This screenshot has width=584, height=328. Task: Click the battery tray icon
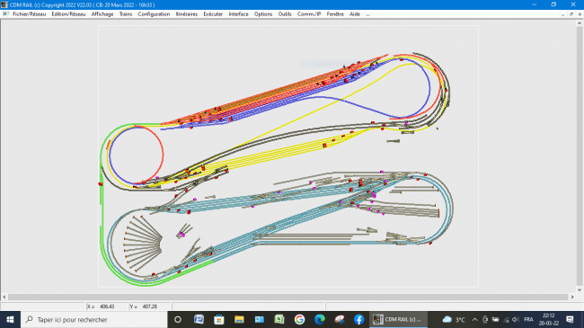(495, 319)
